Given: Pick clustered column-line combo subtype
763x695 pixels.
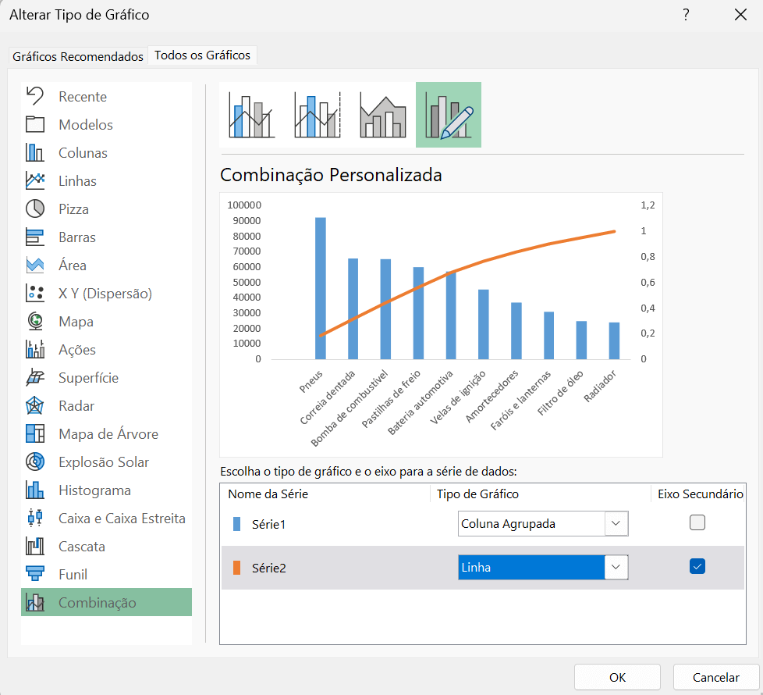Looking at the screenshot, I should [251, 115].
